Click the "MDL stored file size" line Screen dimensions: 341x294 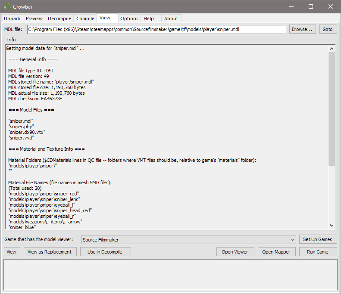tap(47, 87)
